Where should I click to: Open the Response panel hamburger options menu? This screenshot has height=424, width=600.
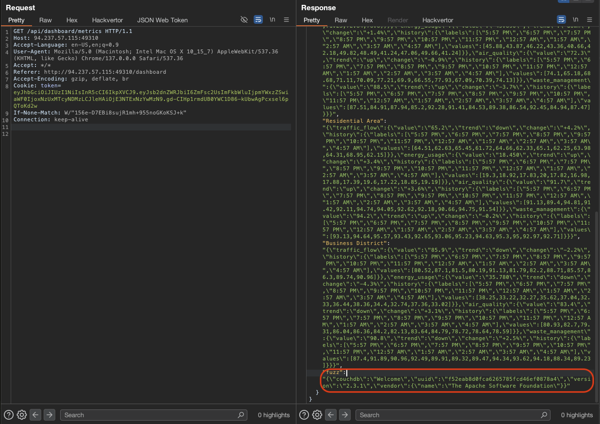(589, 20)
